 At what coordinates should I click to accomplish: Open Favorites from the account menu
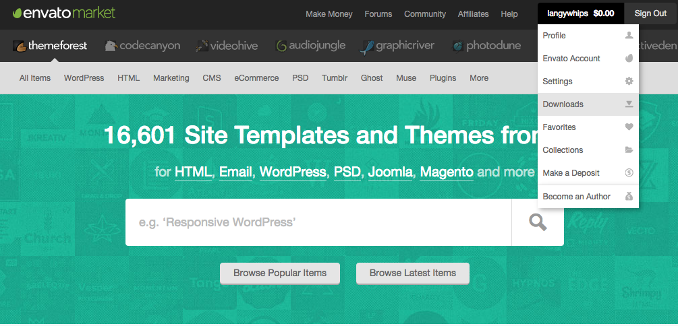tap(588, 127)
